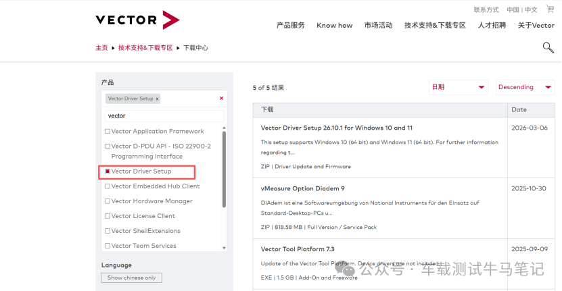The height and width of the screenshot is (291, 562).
Task: Open Vector Driver Setup 26.10.1 download
Action: click(x=337, y=128)
